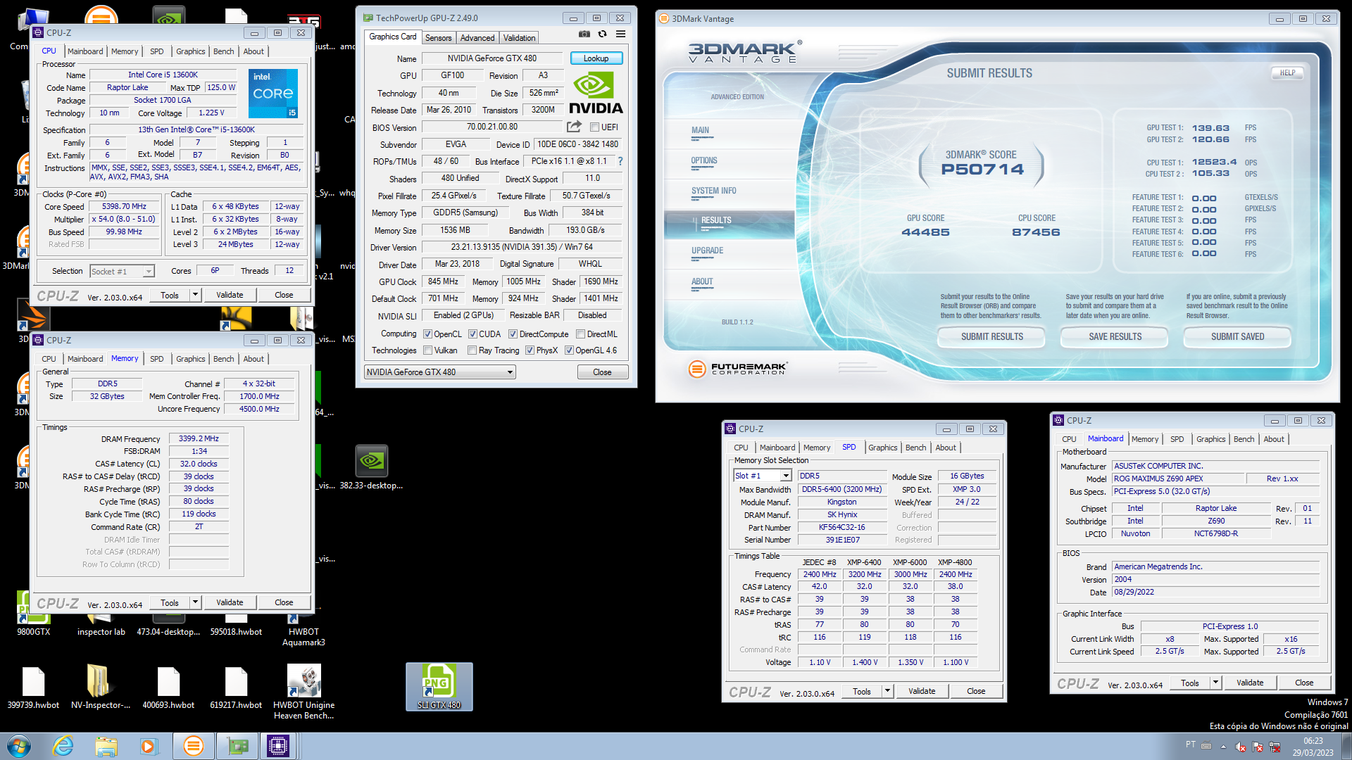Click Validate in the Mainboard CPU-Z window
Viewport: 1352px width, 760px height.
tap(1250, 683)
